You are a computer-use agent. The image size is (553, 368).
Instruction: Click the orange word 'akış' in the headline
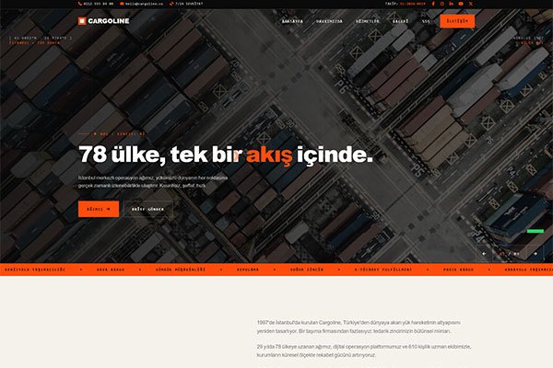269,155
